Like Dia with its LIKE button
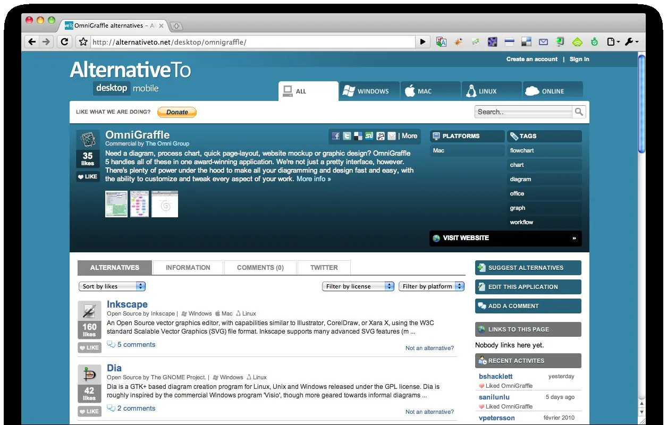This screenshot has width=667, height=425. [89, 411]
